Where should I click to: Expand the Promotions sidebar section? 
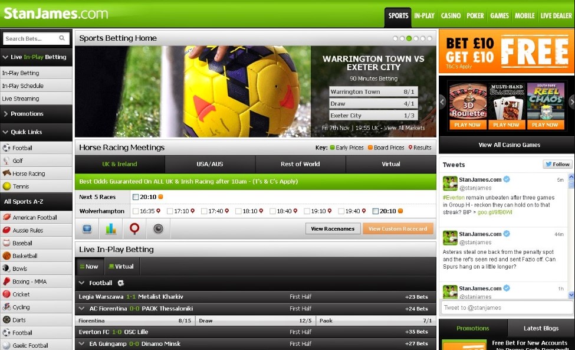click(5, 114)
